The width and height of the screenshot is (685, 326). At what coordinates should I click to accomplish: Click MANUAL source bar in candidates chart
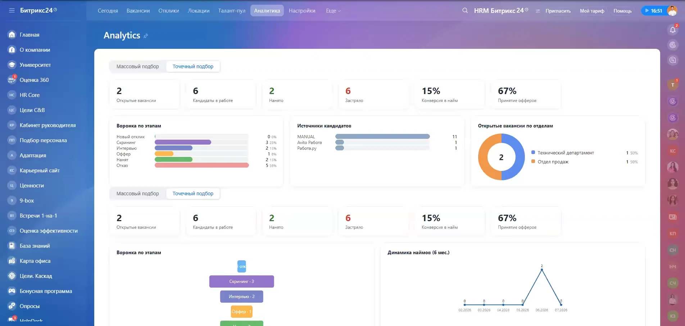click(x=382, y=136)
